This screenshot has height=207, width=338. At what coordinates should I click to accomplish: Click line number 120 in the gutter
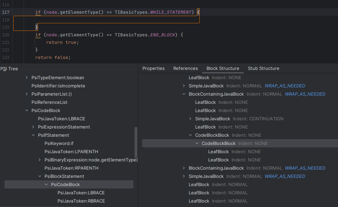(x=5, y=35)
